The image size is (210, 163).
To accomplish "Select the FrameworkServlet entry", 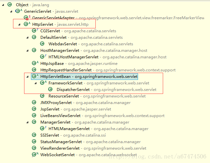I will [99, 83].
